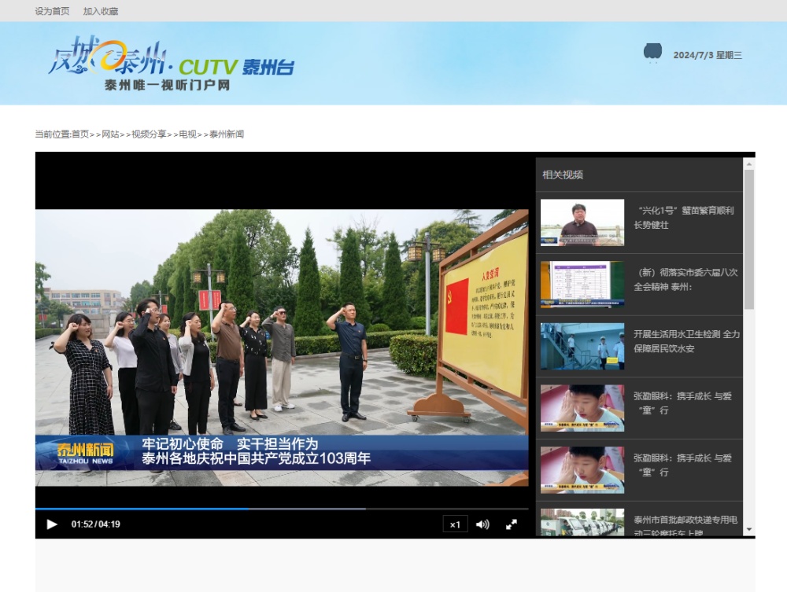Viewport: 787px width, 592px height.
Task: Navigate to 电视 in the breadcrumb path
Action: tap(187, 134)
